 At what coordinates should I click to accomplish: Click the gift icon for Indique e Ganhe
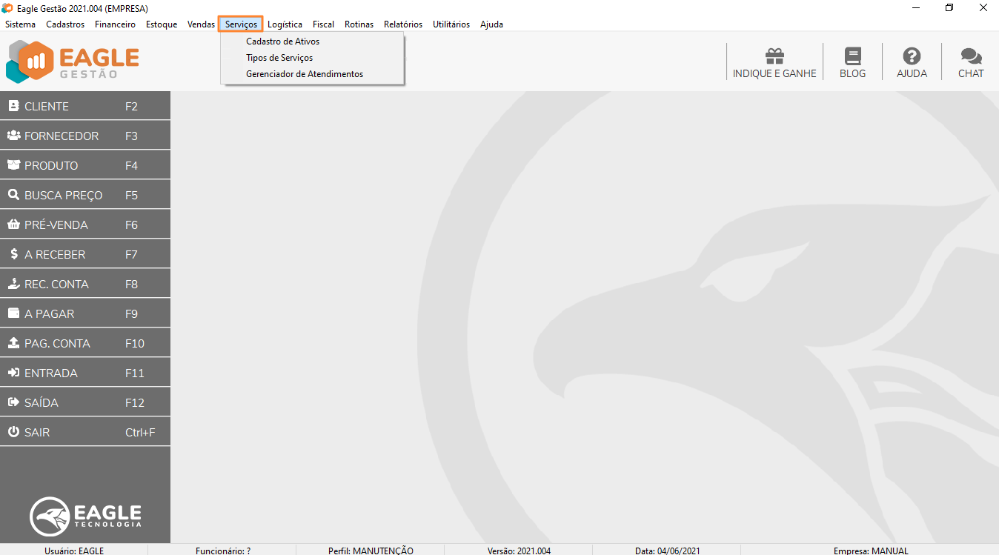[x=774, y=56]
